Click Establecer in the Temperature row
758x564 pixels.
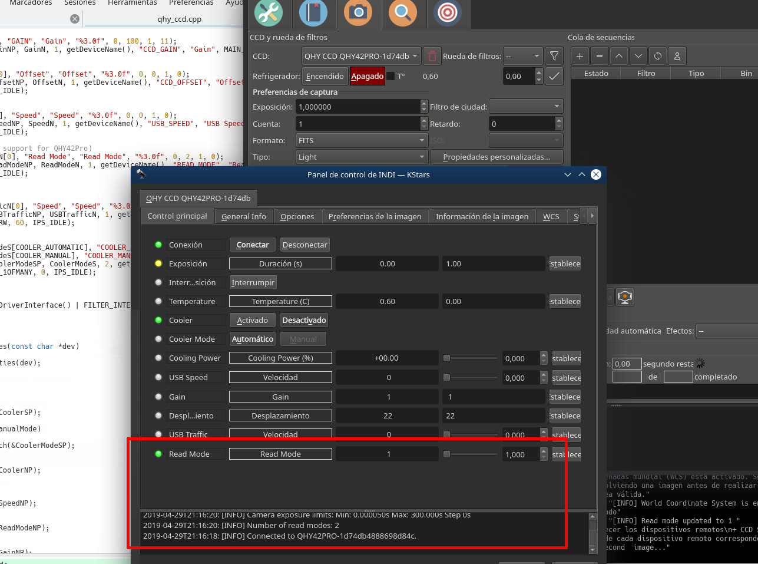point(565,301)
